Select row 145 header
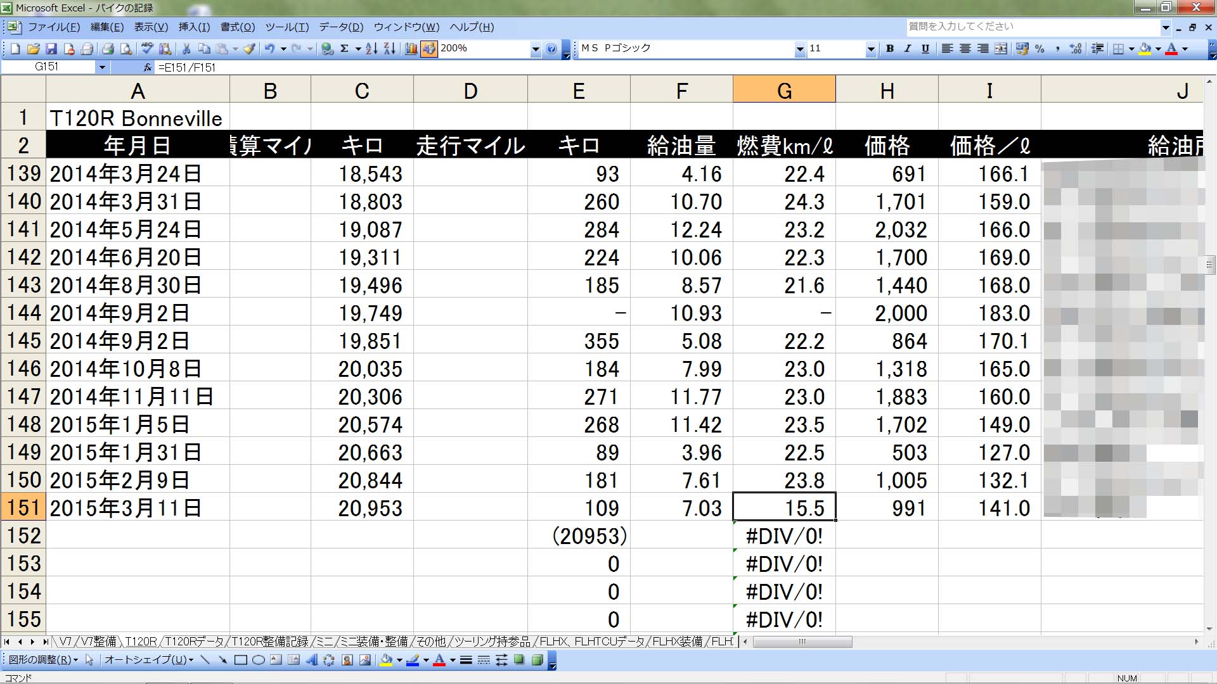 (23, 341)
